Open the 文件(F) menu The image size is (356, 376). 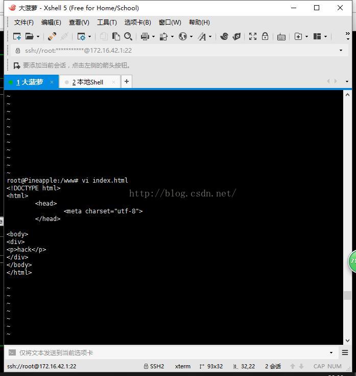23,23
